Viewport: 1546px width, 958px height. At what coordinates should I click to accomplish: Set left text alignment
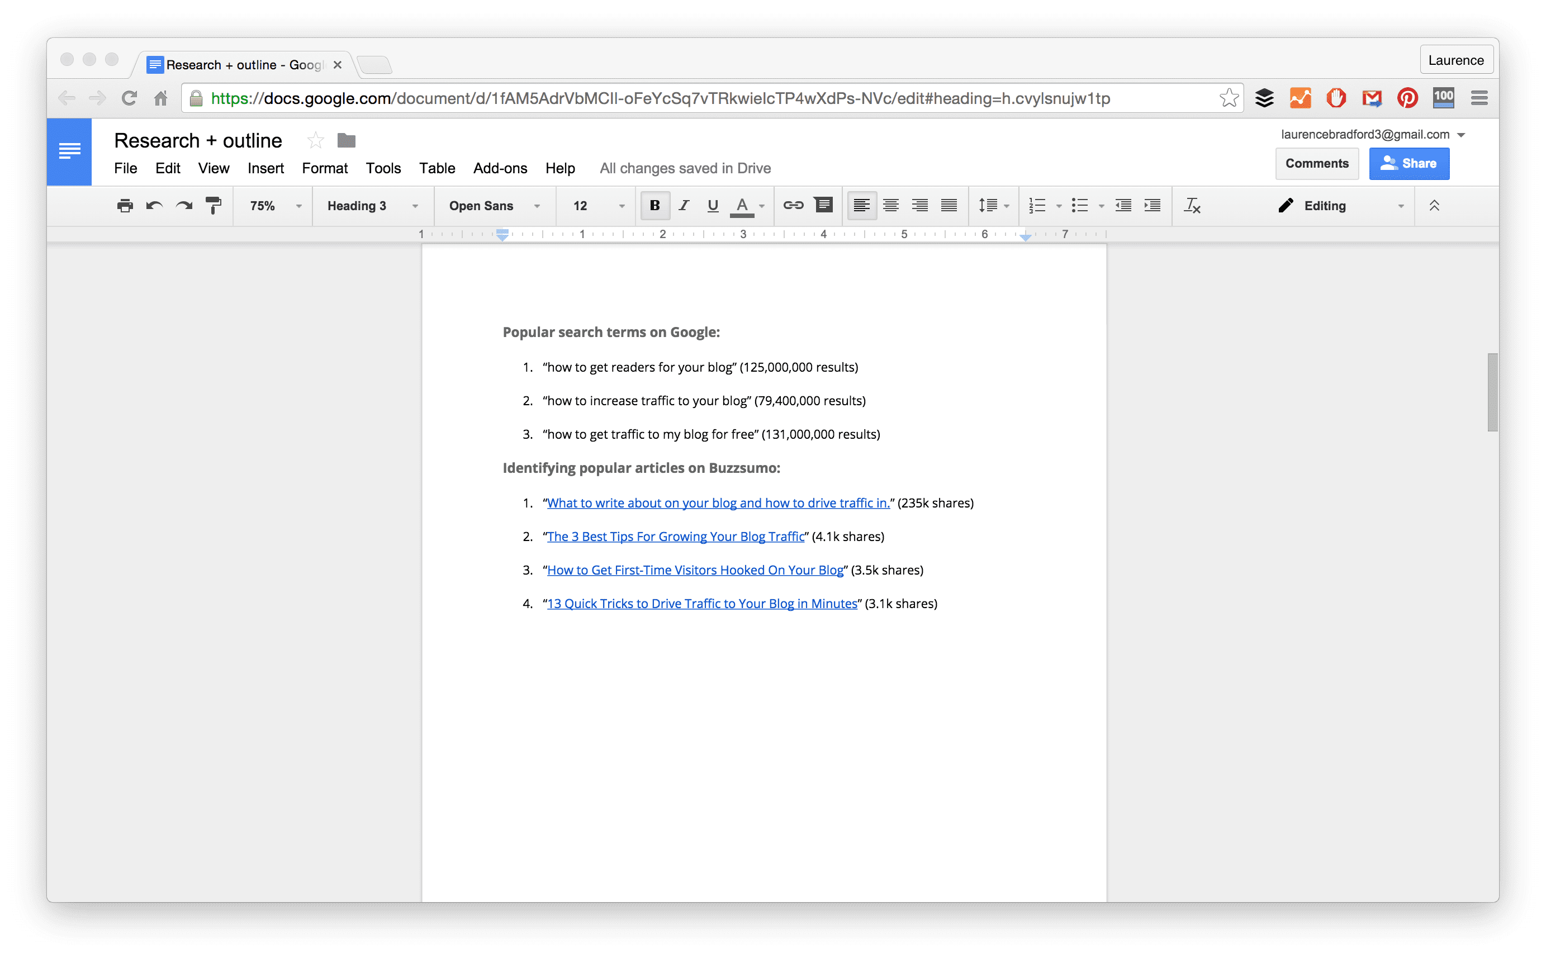[x=861, y=205]
